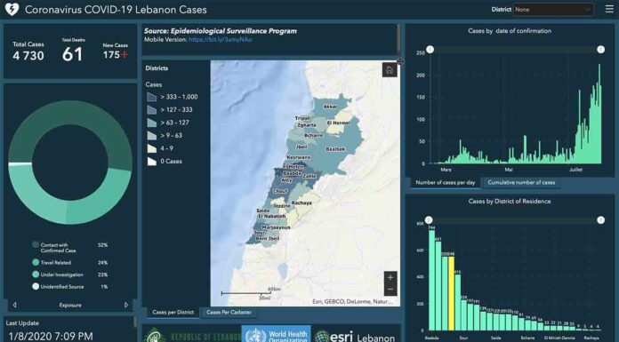Click the World Health Organization logo

[276, 334]
